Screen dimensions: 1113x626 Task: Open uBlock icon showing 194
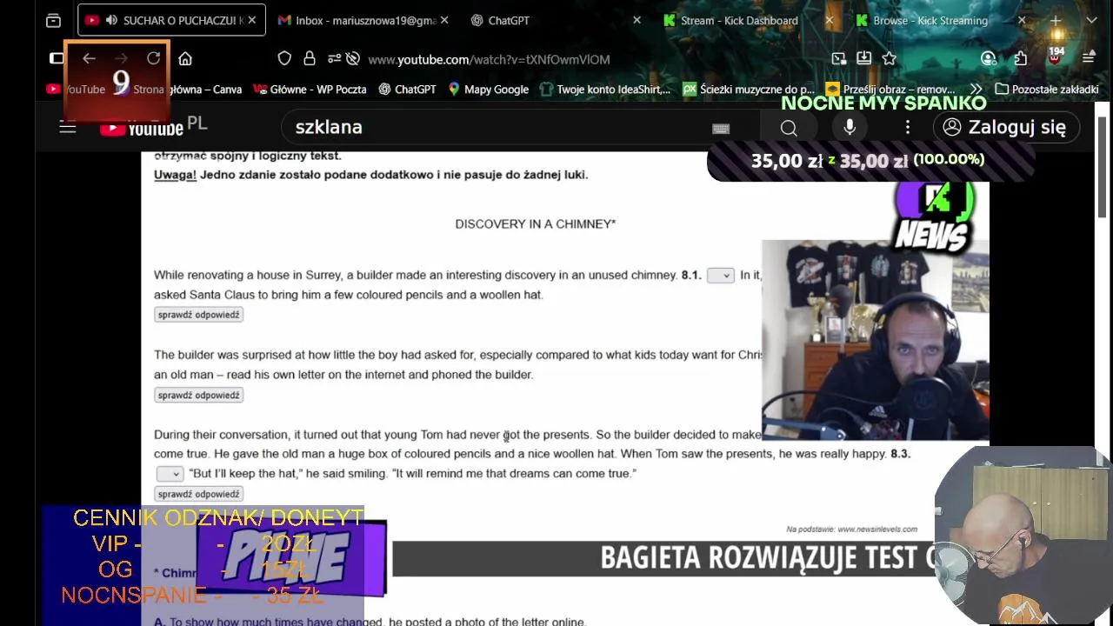(x=1056, y=57)
